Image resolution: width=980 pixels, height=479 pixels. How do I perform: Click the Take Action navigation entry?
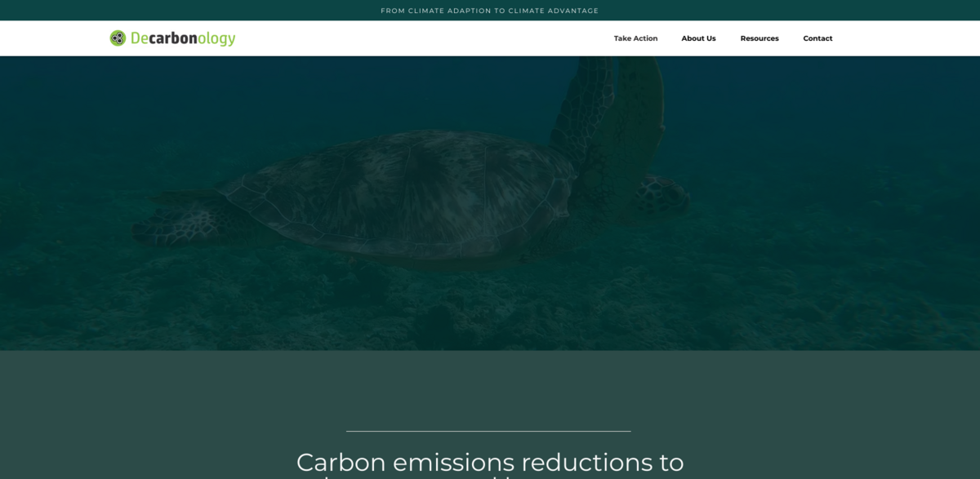tap(635, 38)
